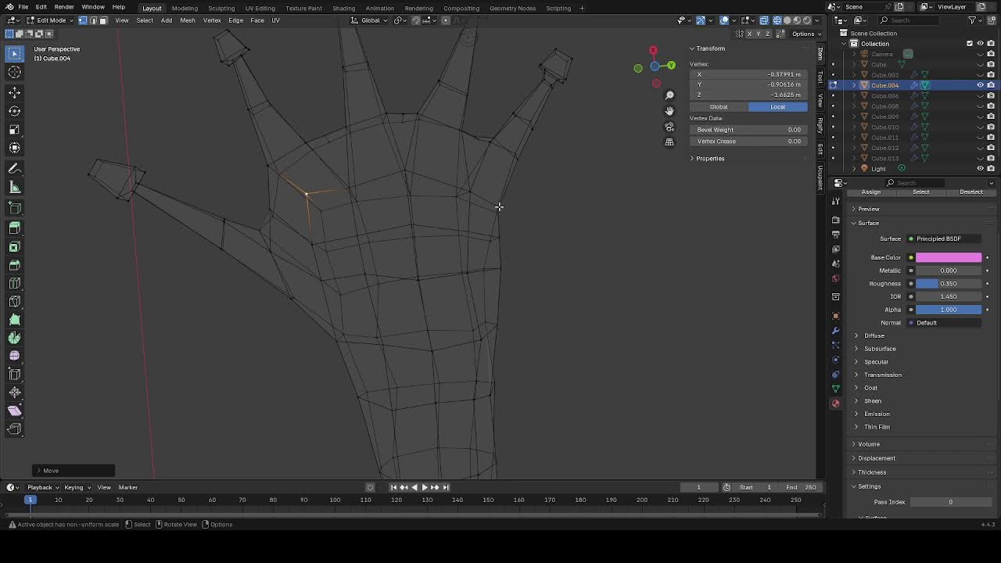Activate the Rotate tool
Image resolution: width=1001 pixels, height=563 pixels.
(x=14, y=111)
